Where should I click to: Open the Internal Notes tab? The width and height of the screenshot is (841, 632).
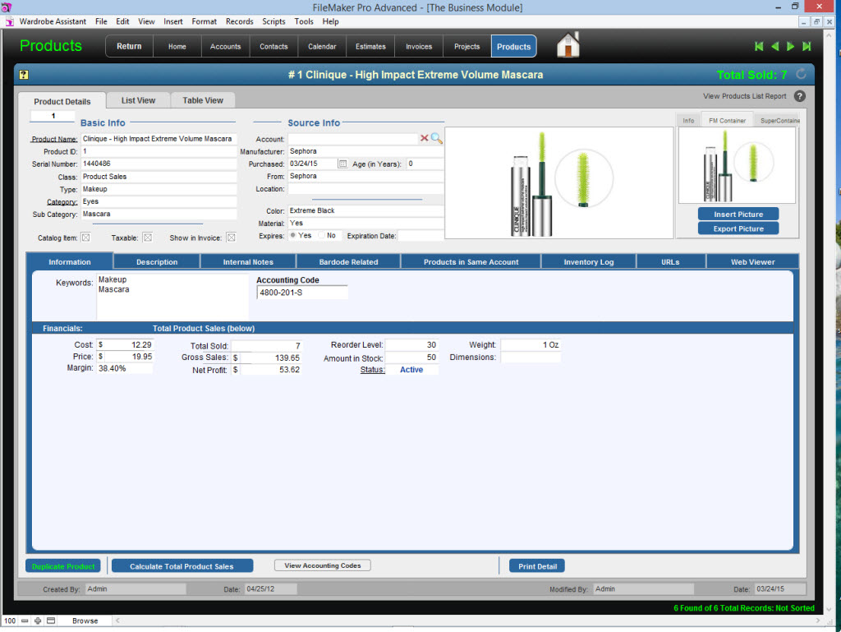pos(248,262)
